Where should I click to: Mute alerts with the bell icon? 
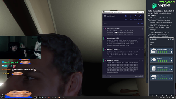click(135, 17)
